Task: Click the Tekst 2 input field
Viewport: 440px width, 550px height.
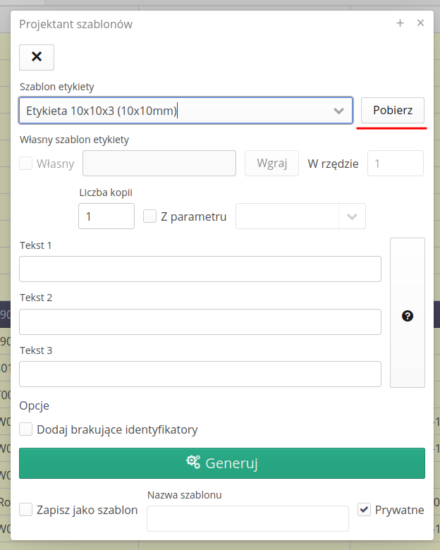Action: [x=200, y=322]
